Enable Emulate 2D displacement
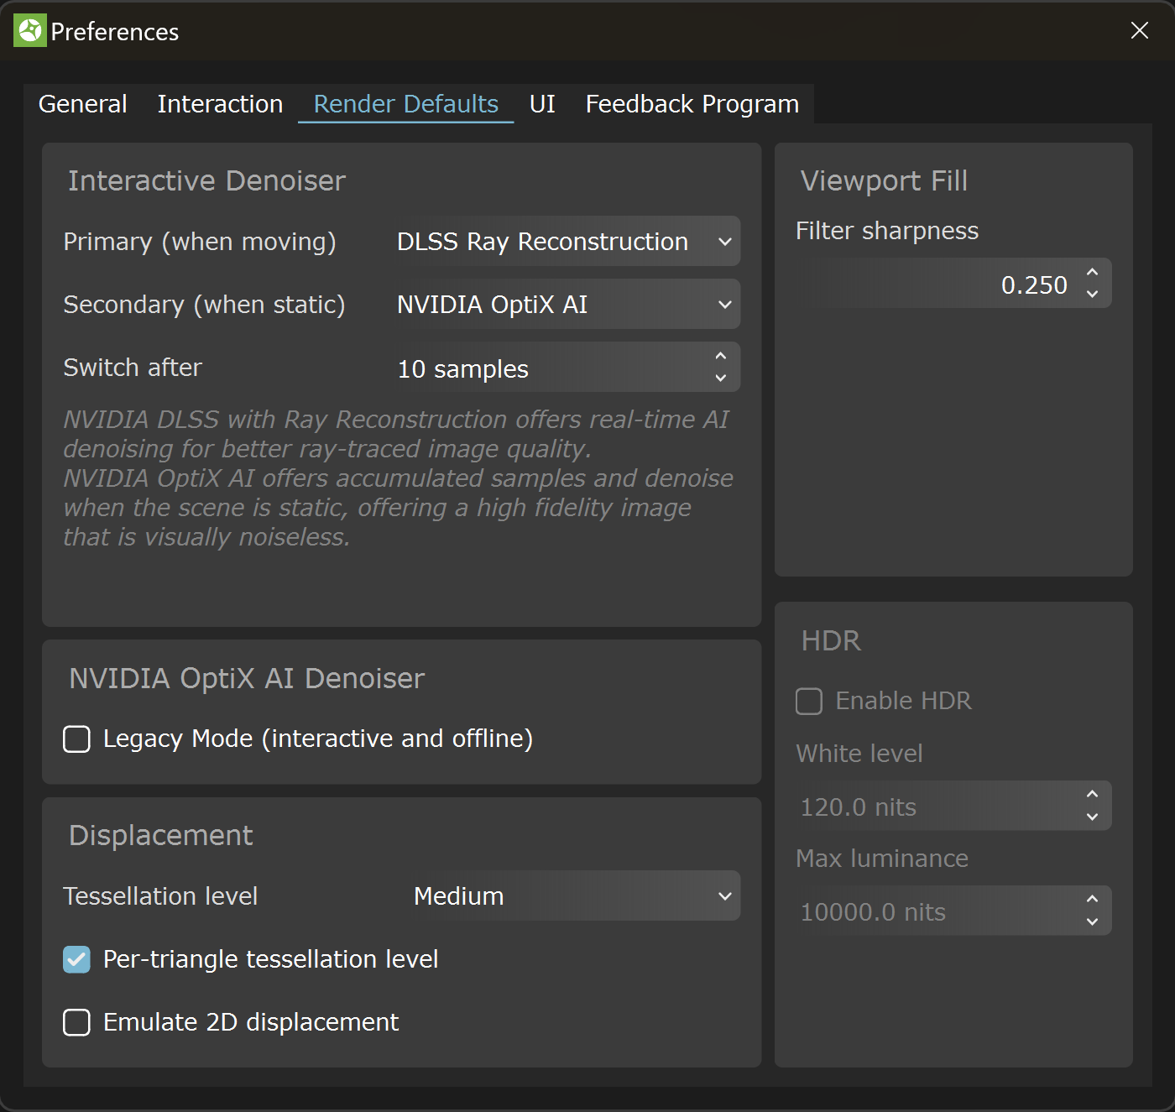 (x=77, y=1022)
